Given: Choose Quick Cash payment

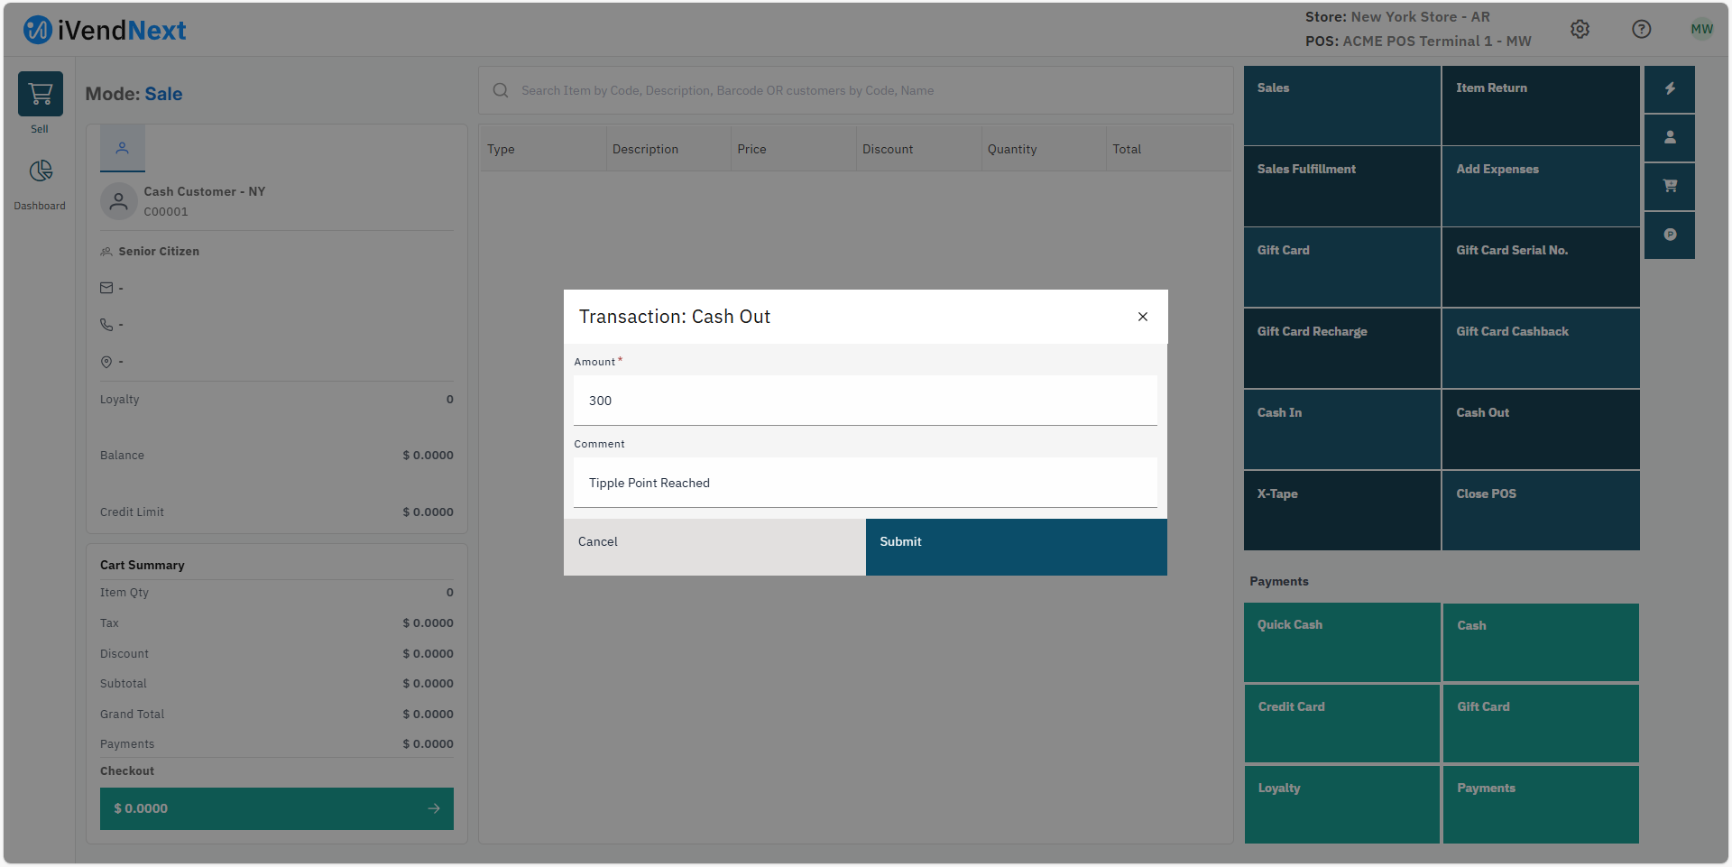Looking at the screenshot, I should [x=1342, y=642].
